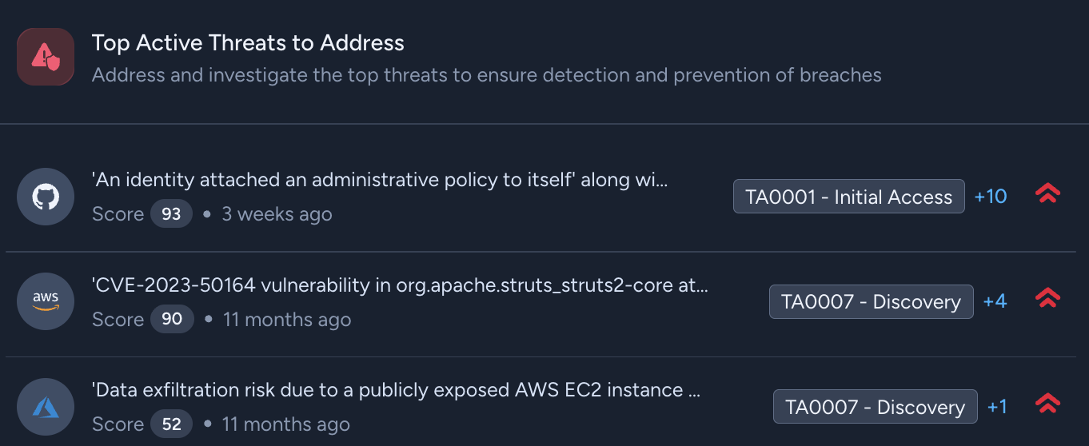Expand the +10 additional tactics
This screenshot has height=446, width=1089.
point(991,197)
